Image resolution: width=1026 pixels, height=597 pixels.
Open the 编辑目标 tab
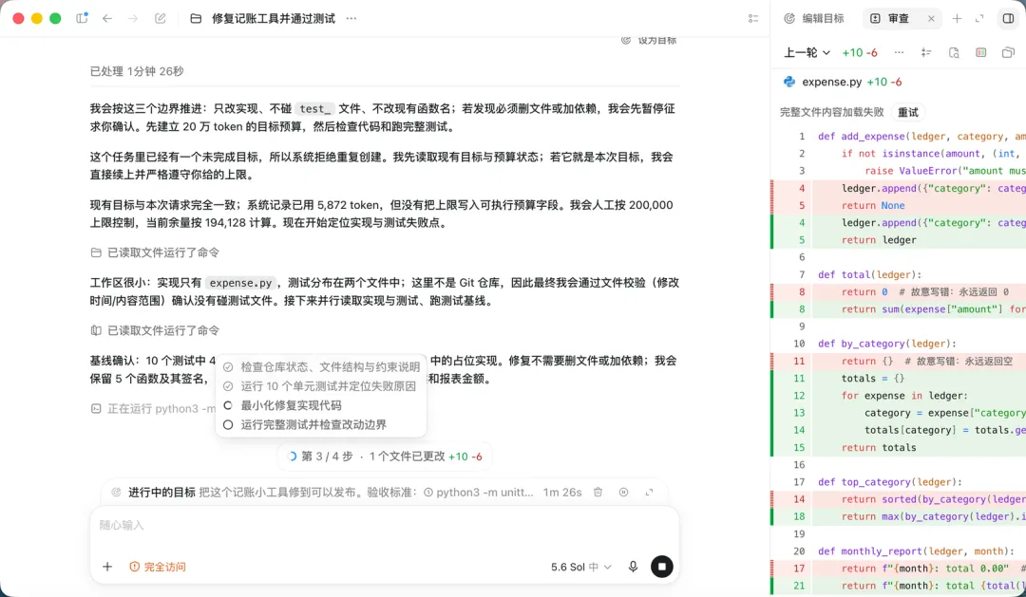pyautogui.click(x=814, y=18)
